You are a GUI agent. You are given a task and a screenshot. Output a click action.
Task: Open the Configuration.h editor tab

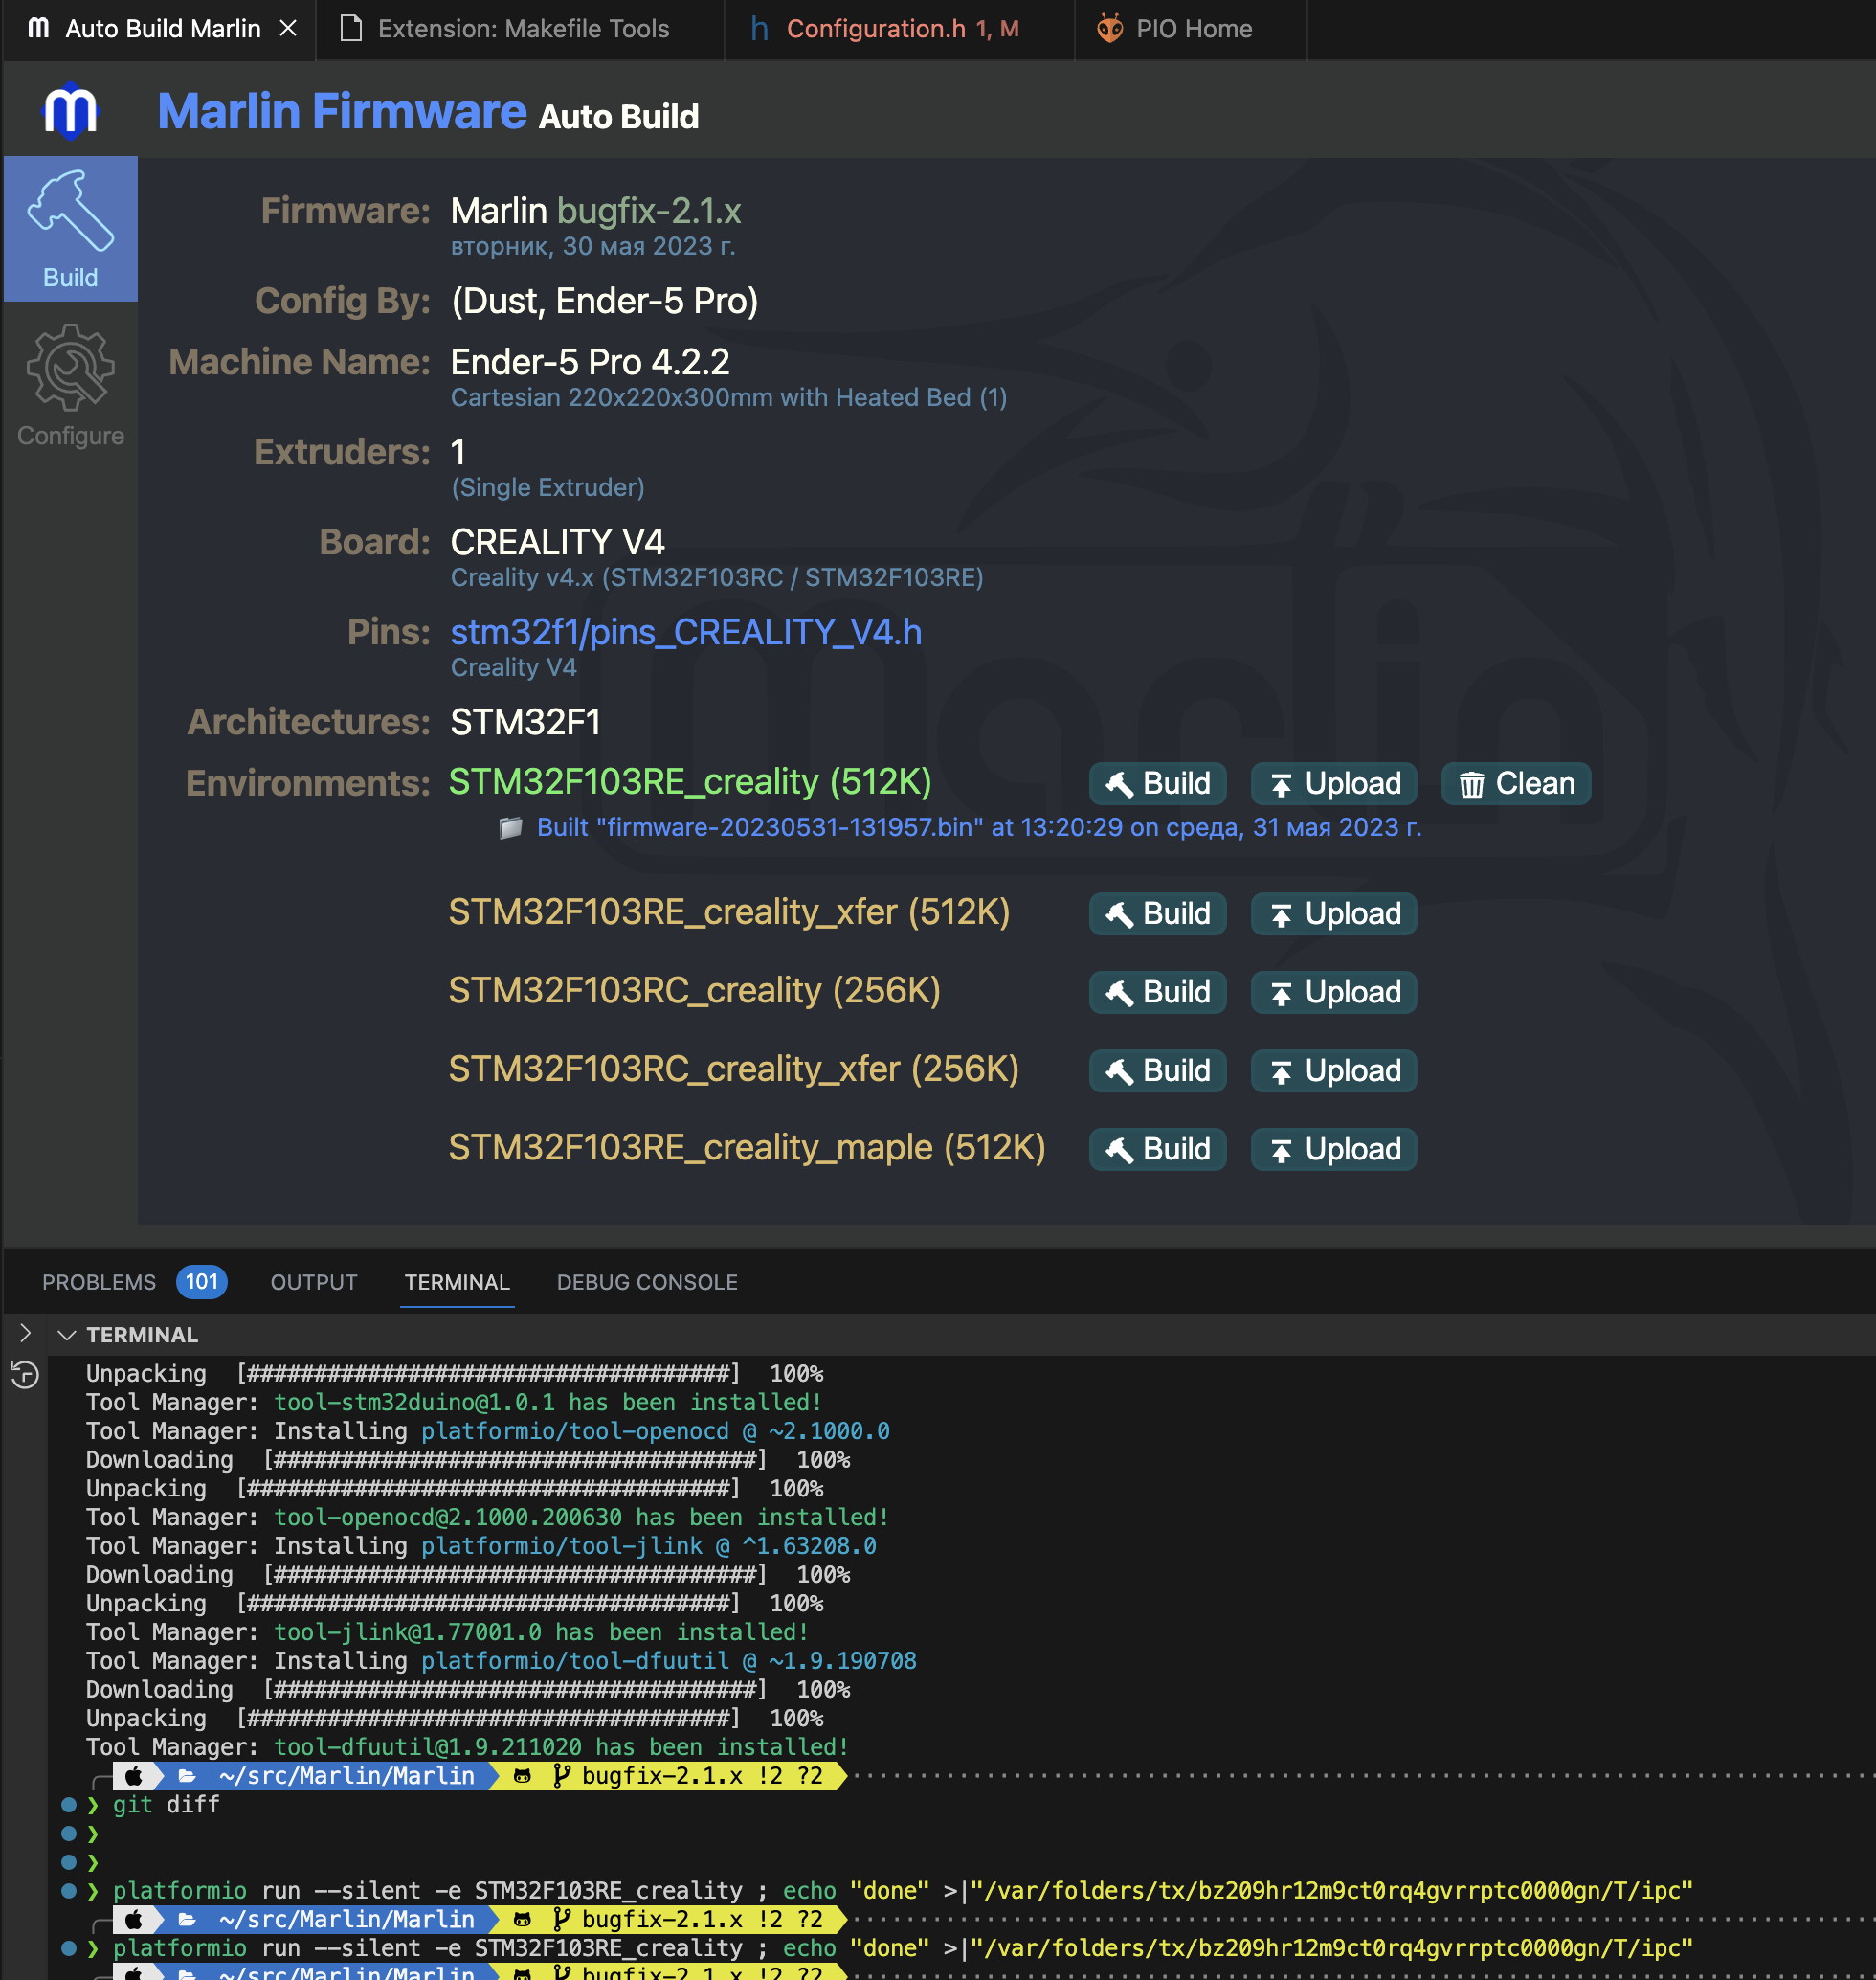(899, 29)
